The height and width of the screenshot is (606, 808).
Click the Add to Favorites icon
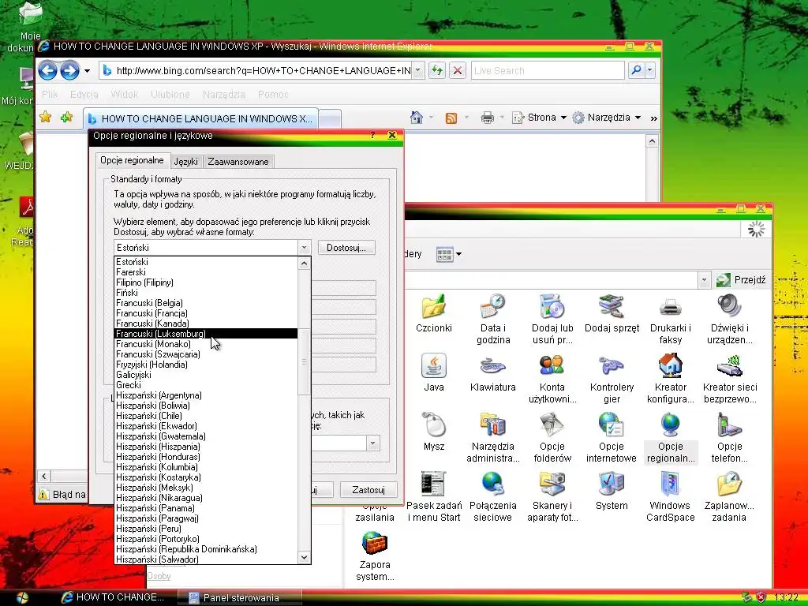click(x=66, y=118)
